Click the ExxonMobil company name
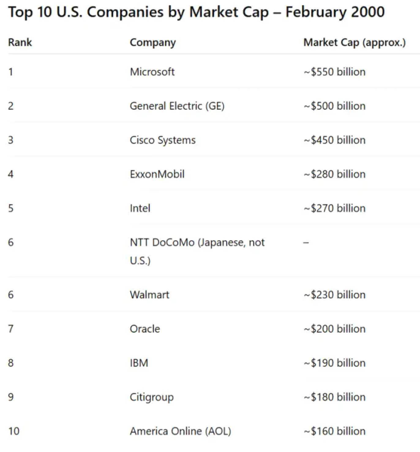420x452 pixels. click(x=157, y=174)
